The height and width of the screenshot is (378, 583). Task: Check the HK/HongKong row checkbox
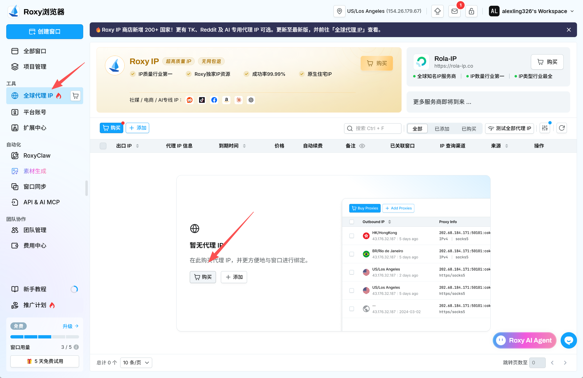coord(352,236)
